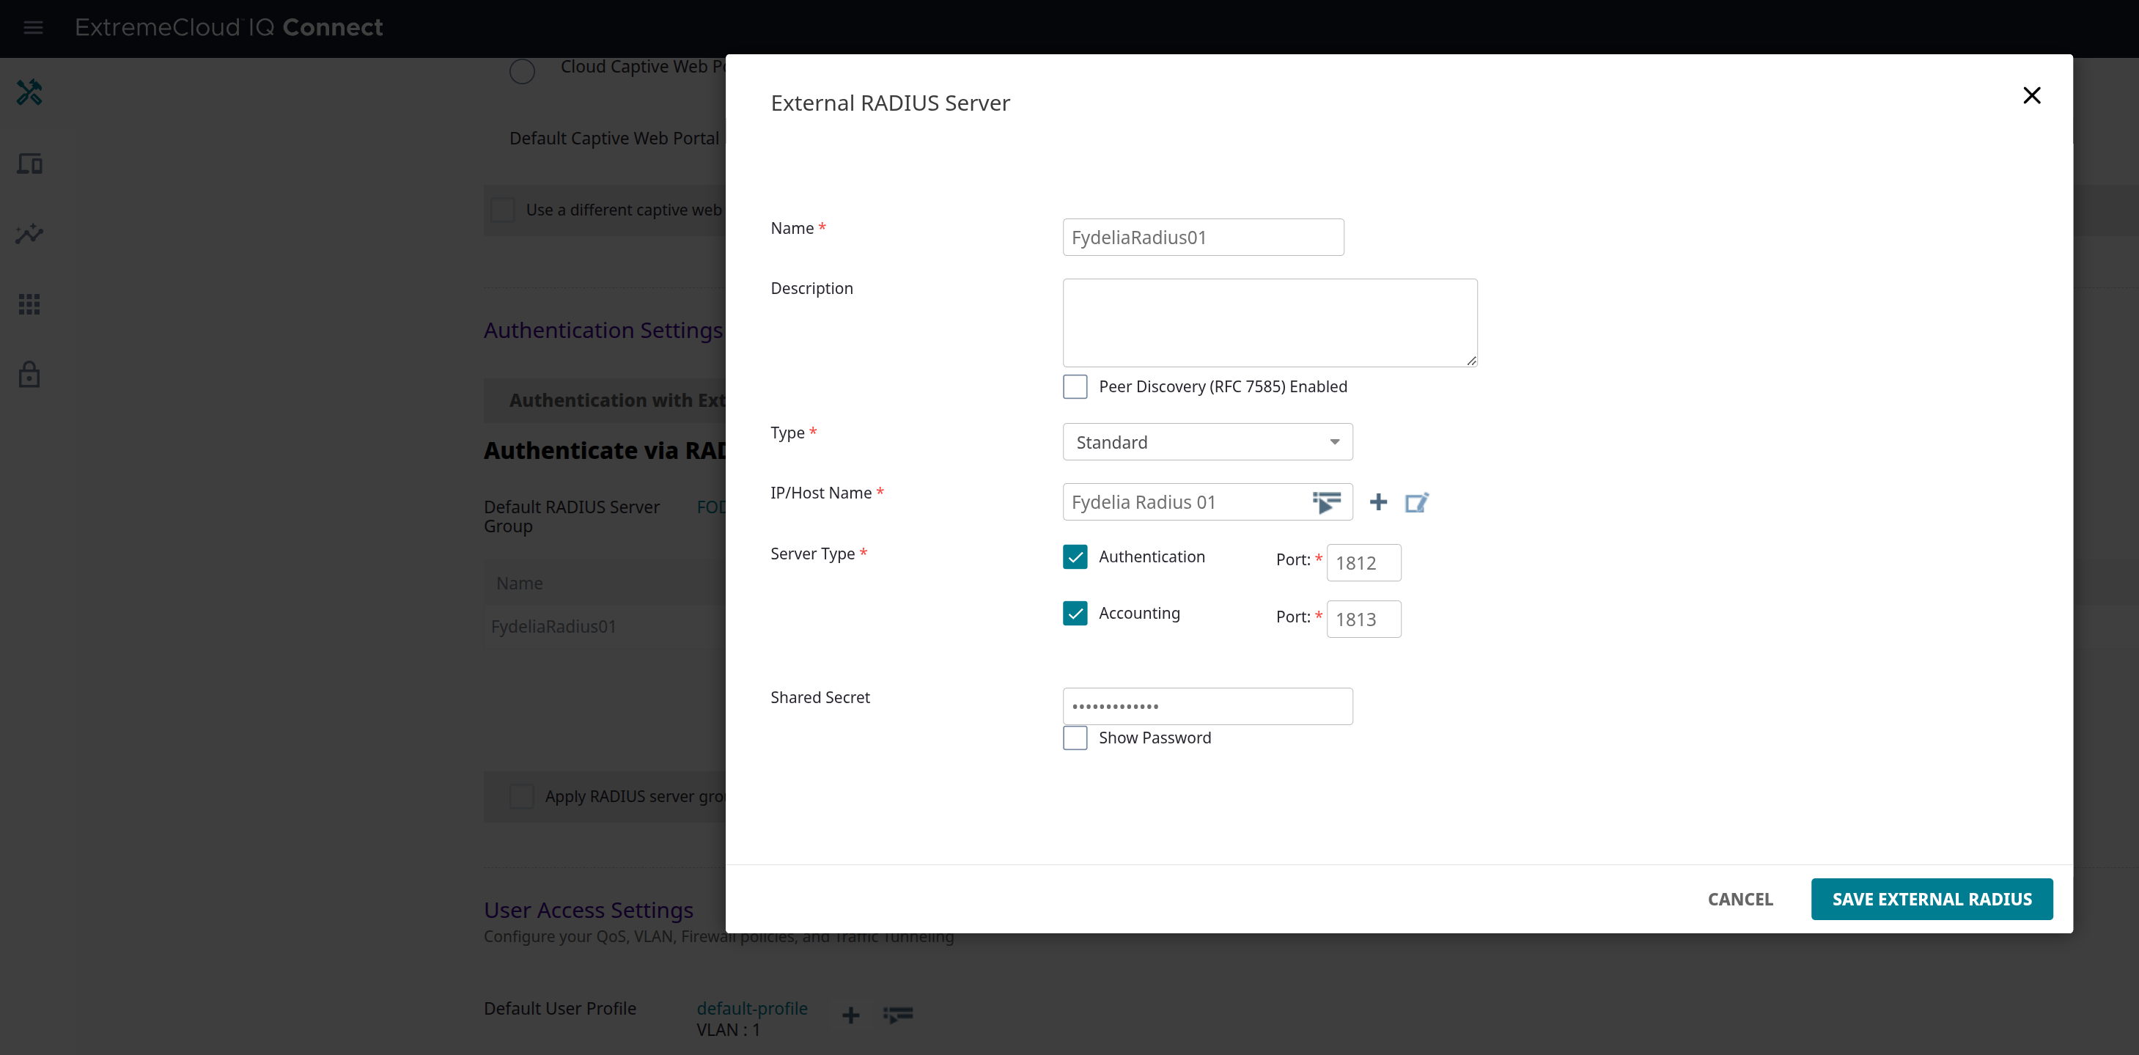
Task: Open the hamburger navigation menu
Action: [x=33, y=27]
